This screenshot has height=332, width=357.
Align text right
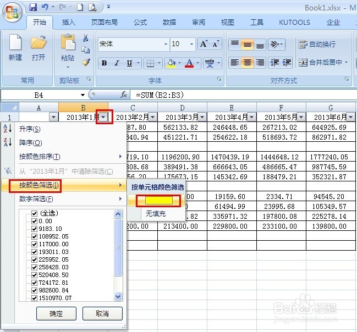(x=260, y=63)
